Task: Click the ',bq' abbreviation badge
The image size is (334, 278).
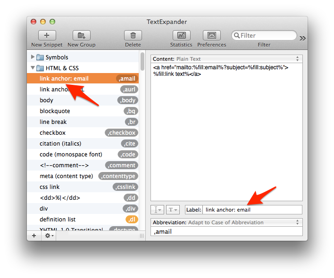Action: (x=131, y=111)
